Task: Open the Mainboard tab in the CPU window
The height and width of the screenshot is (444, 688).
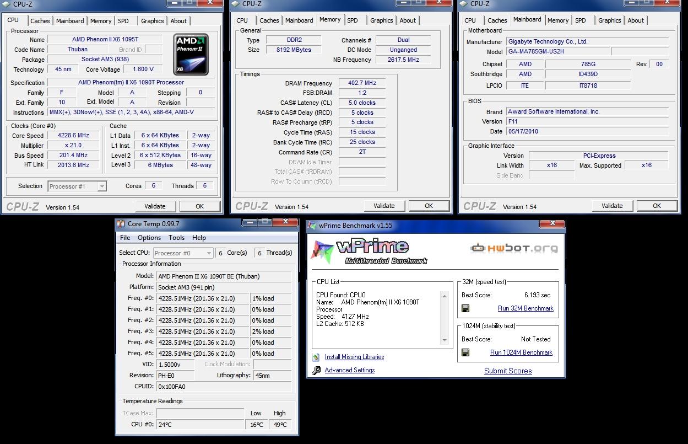Action: 71,21
